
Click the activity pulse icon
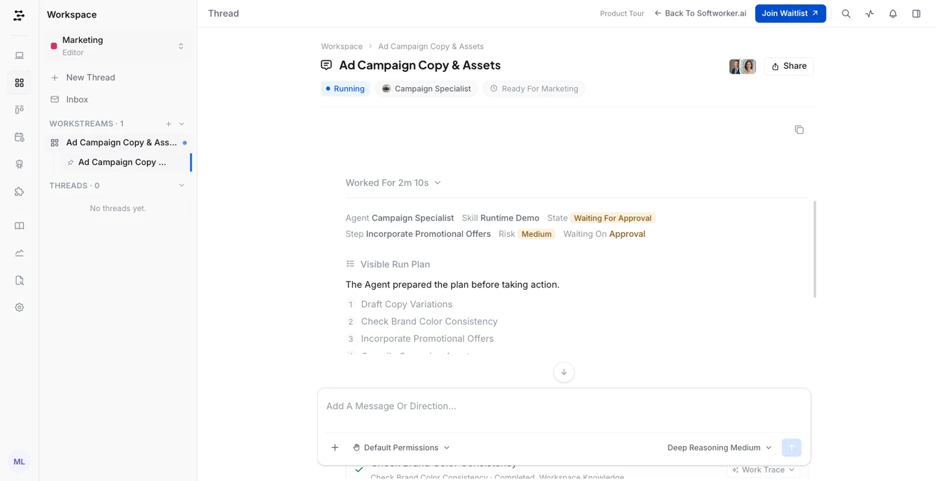(x=870, y=14)
